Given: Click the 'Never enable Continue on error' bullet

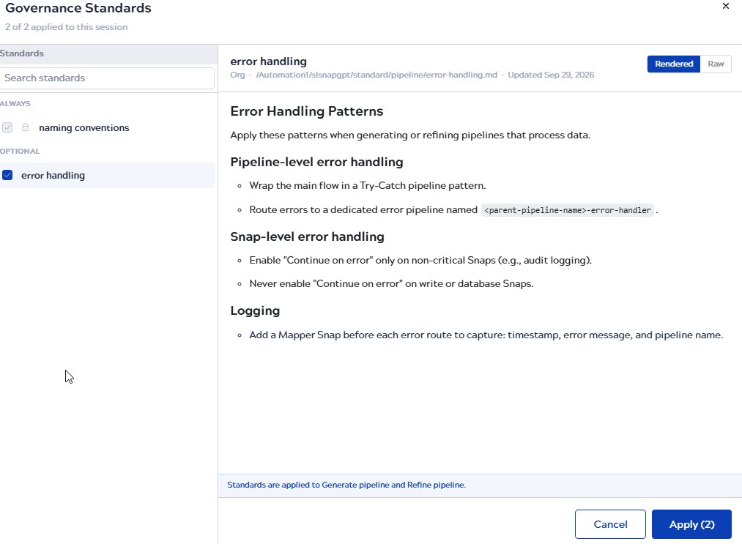Looking at the screenshot, I should click(x=391, y=284).
